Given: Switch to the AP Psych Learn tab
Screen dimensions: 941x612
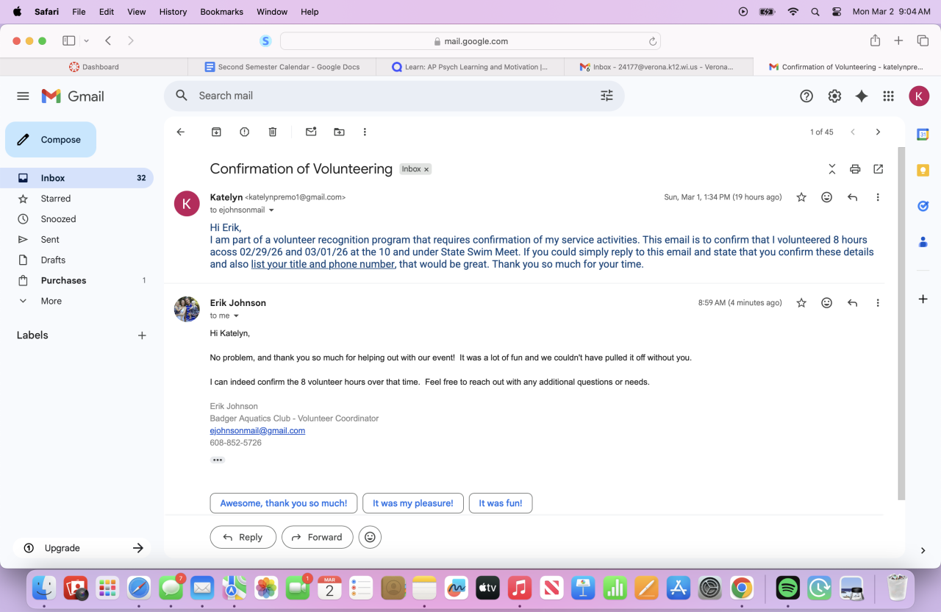Looking at the screenshot, I should pyautogui.click(x=470, y=67).
